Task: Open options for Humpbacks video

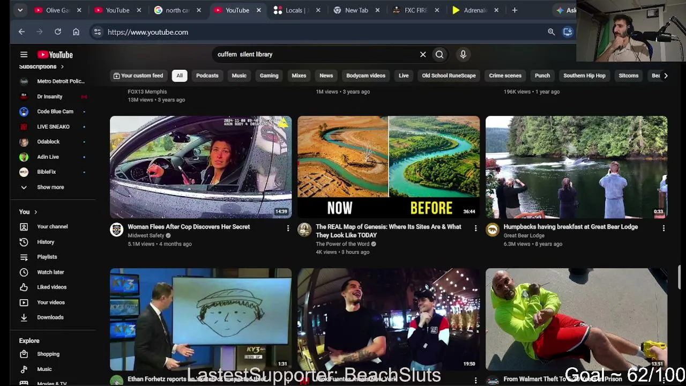Action: [663, 228]
